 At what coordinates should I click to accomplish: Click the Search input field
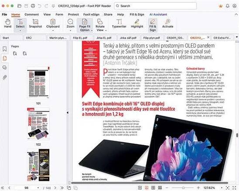155,6
